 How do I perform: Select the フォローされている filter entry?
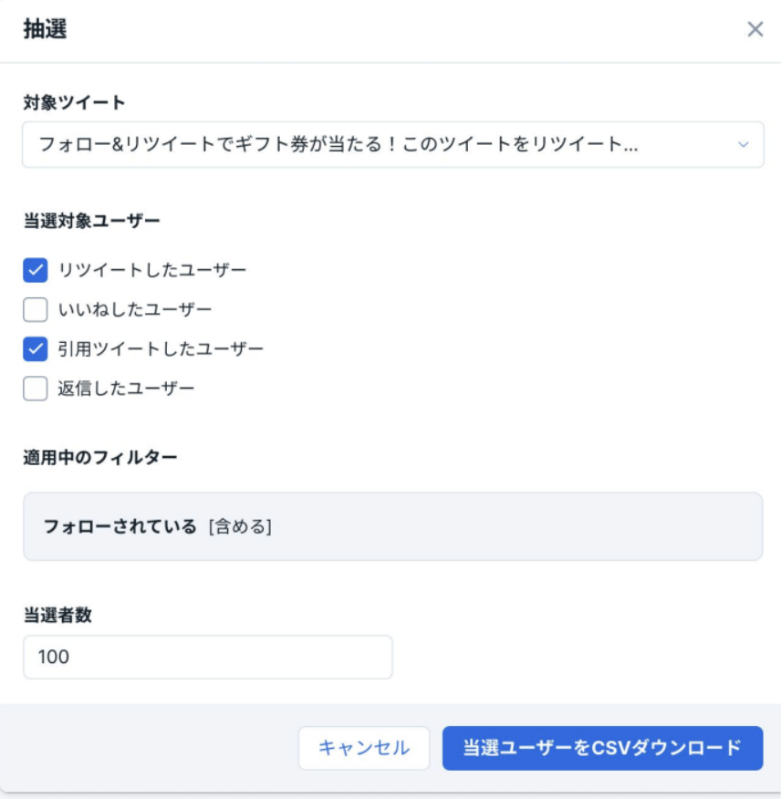point(120,526)
